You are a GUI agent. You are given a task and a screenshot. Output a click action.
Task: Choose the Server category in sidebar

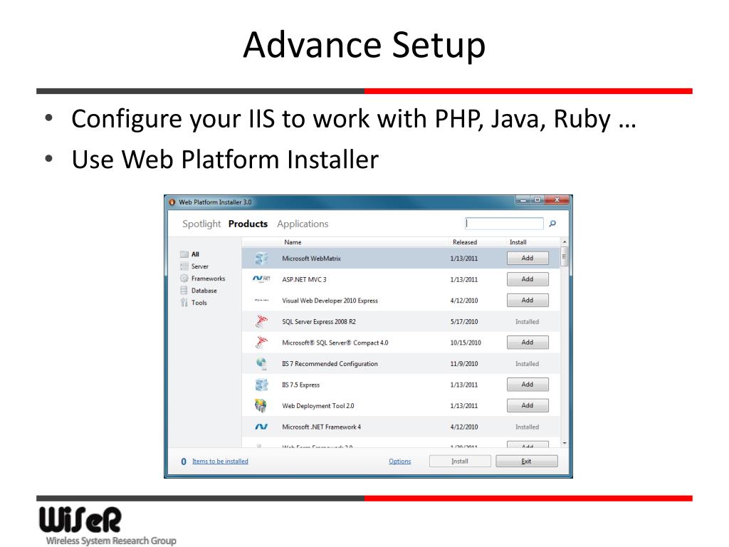click(200, 266)
